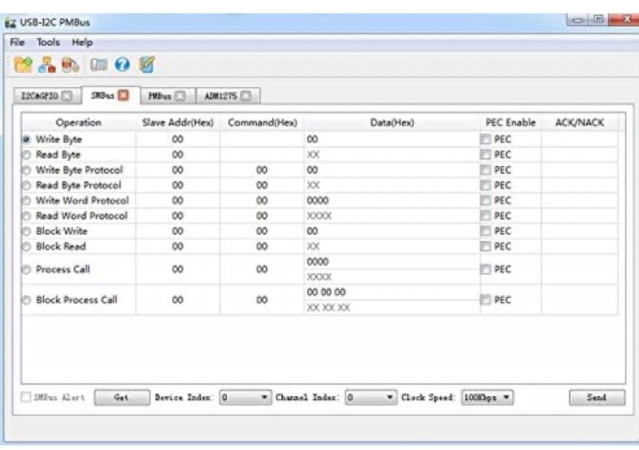Click the Write Byte slave address field
This screenshot has height=450, width=639.
tap(177, 139)
